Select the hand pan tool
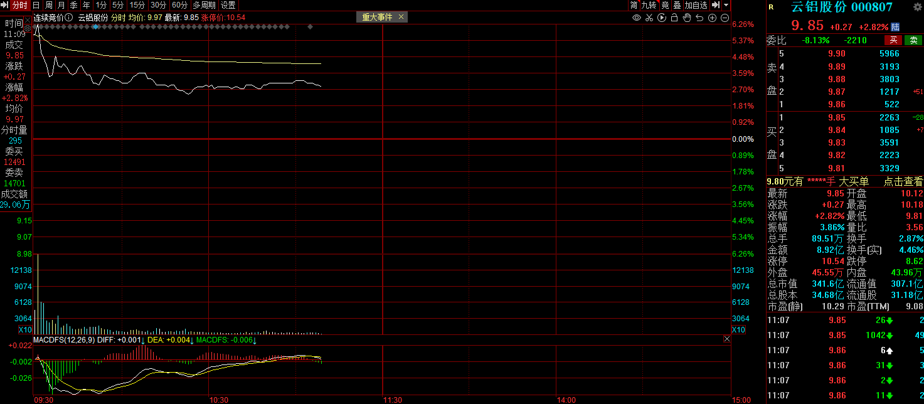This screenshot has width=924, height=404. coord(688,18)
